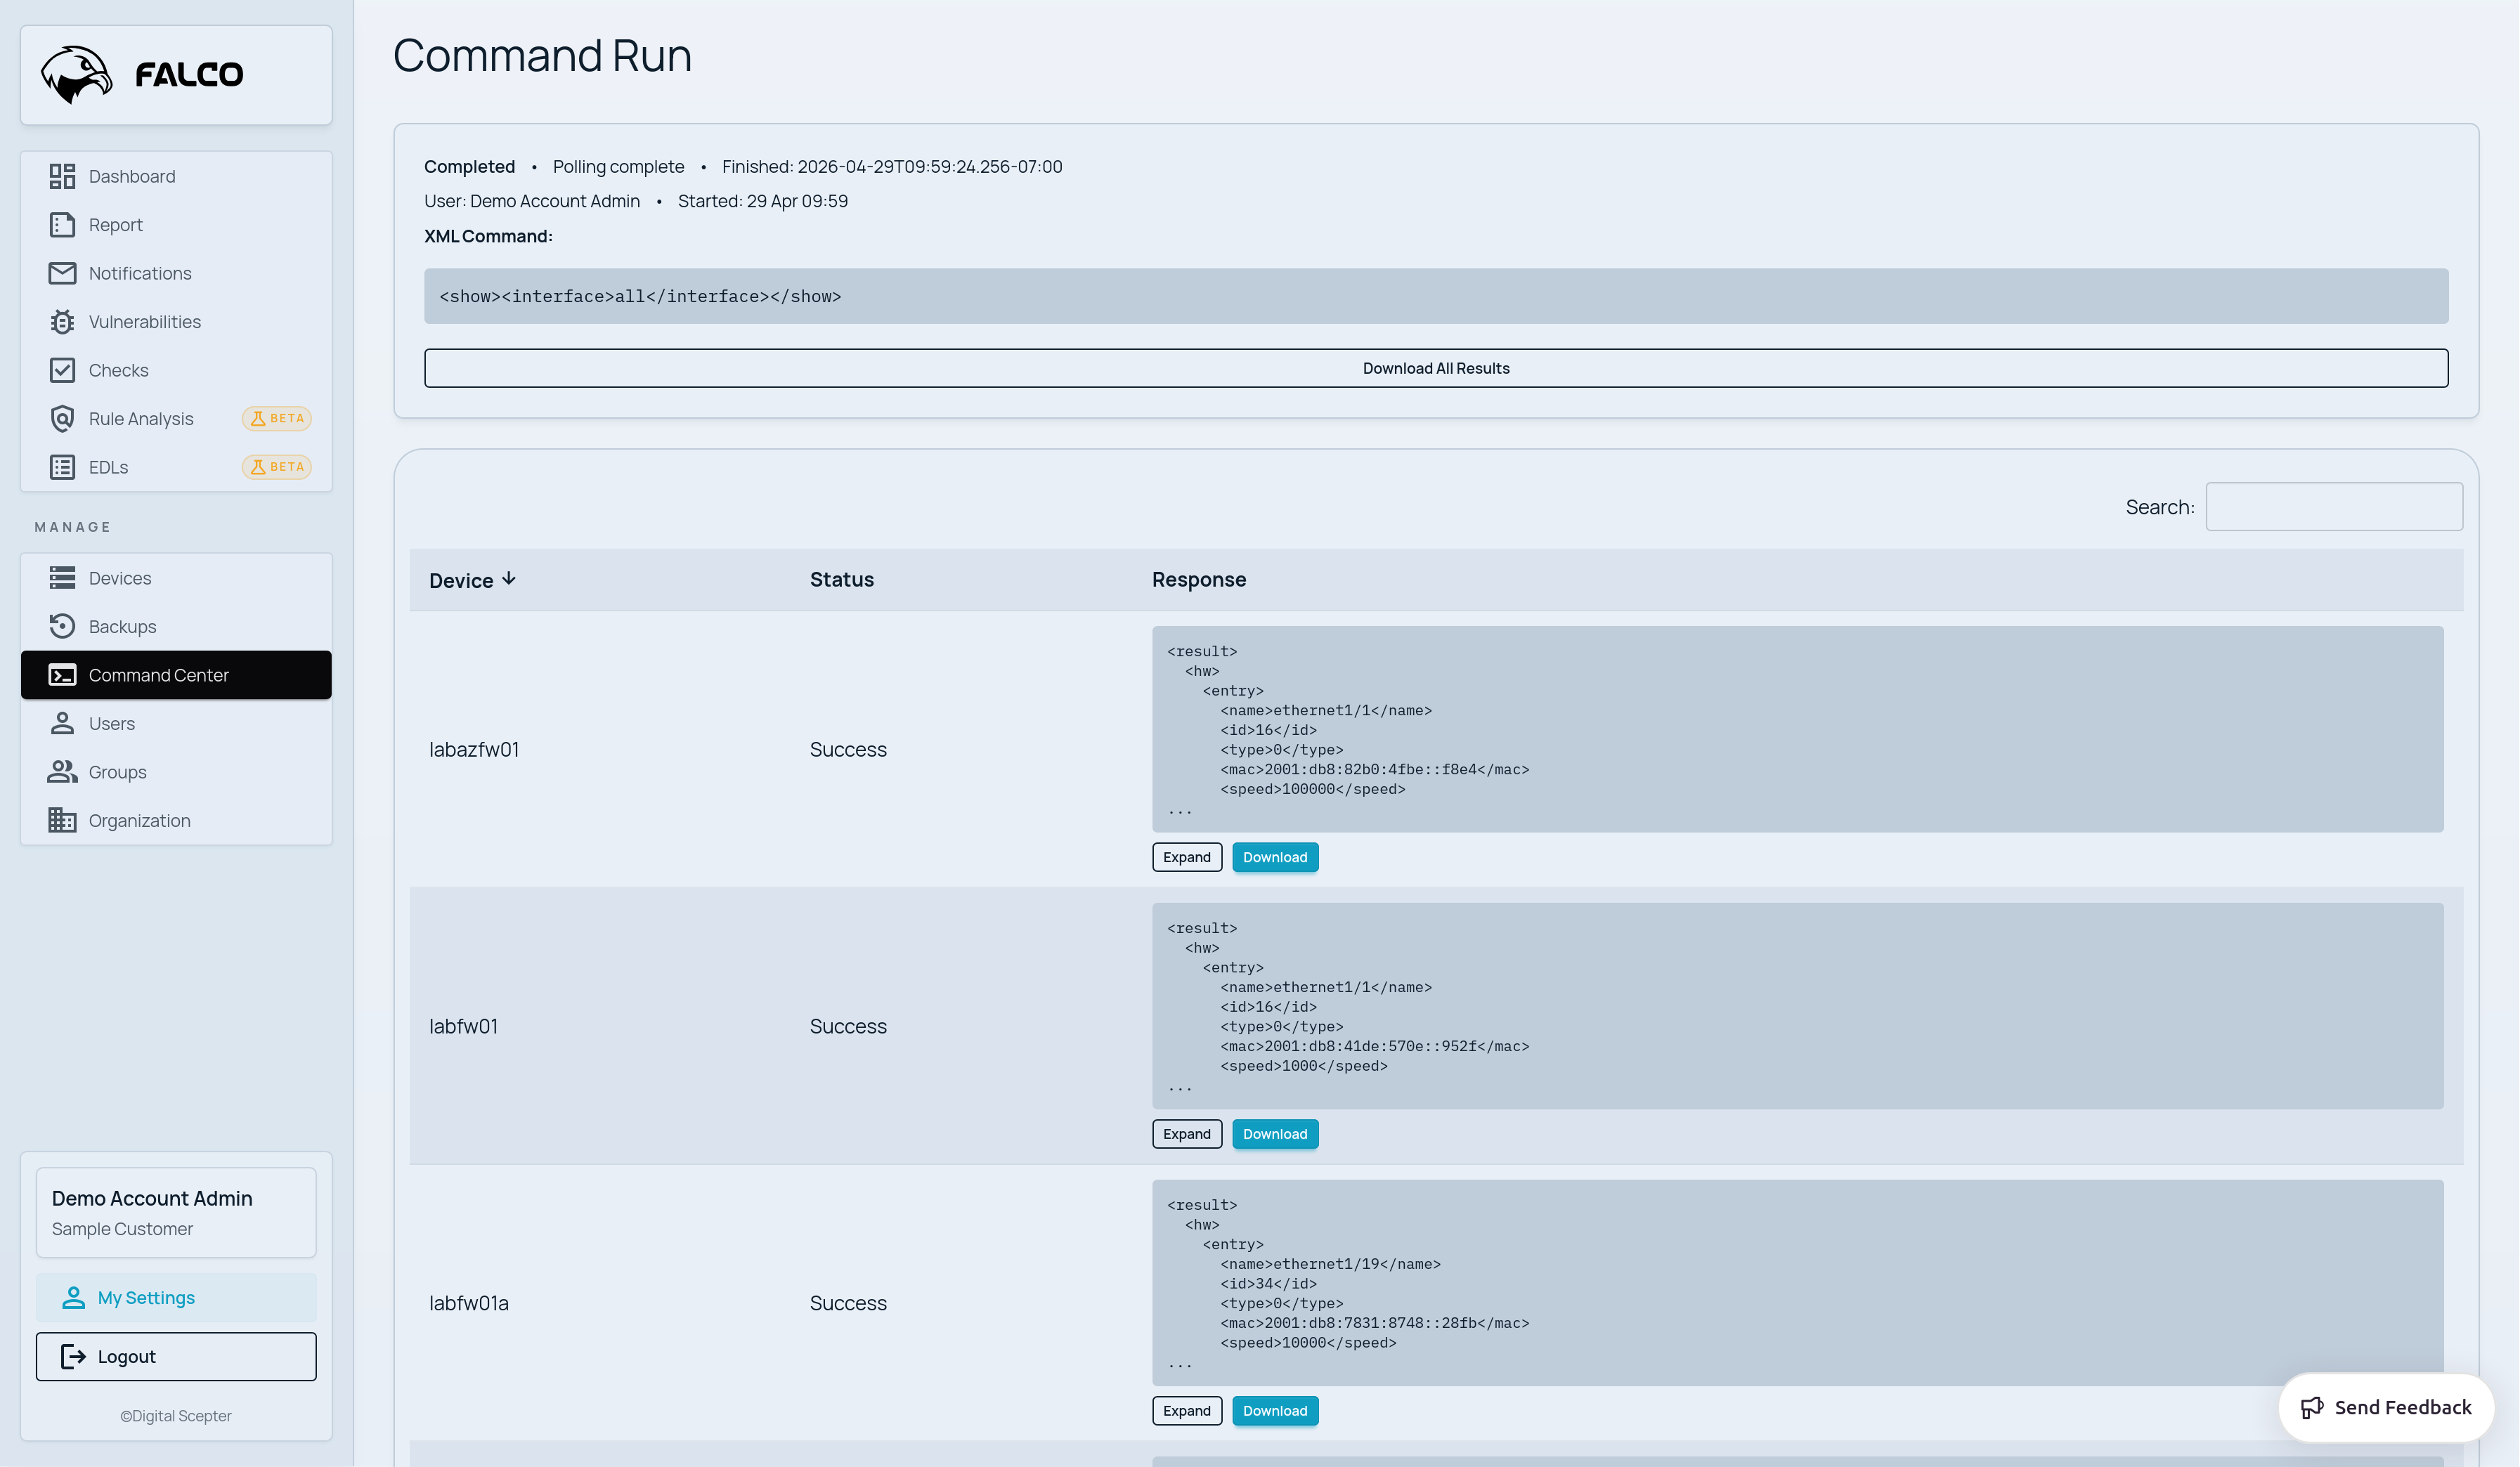The width and height of the screenshot is (2520, 1467).
Task: Click the Rule Analysis BETA badge
Action: click(277, 419)
